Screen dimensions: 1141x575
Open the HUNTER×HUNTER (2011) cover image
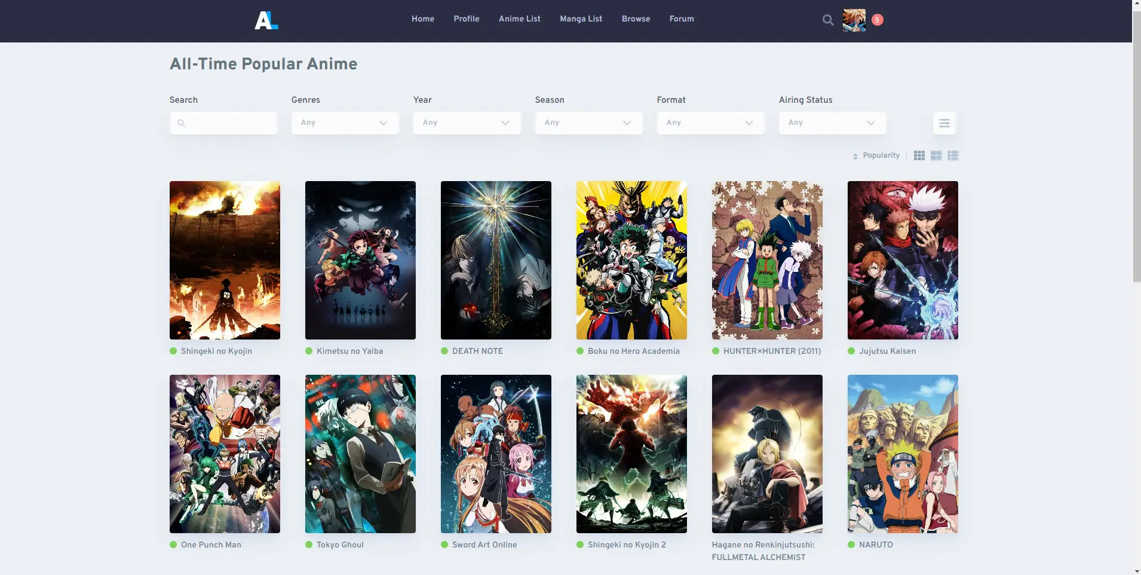tap(767, 260)
